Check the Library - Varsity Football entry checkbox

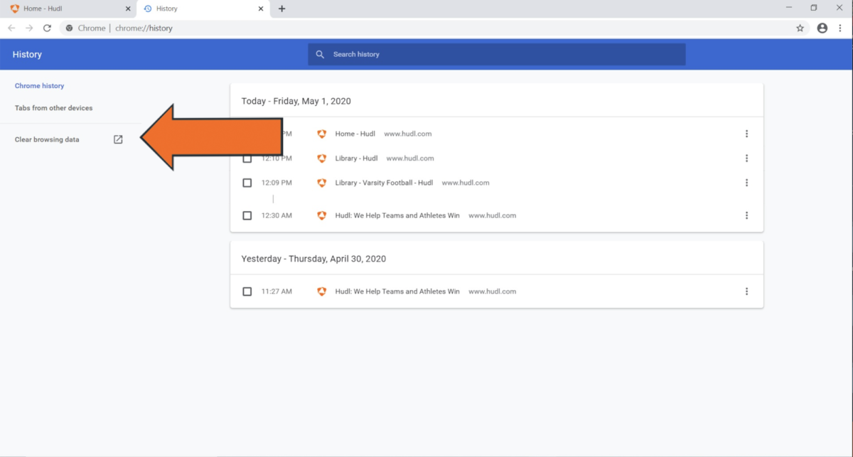click(247, 183)
